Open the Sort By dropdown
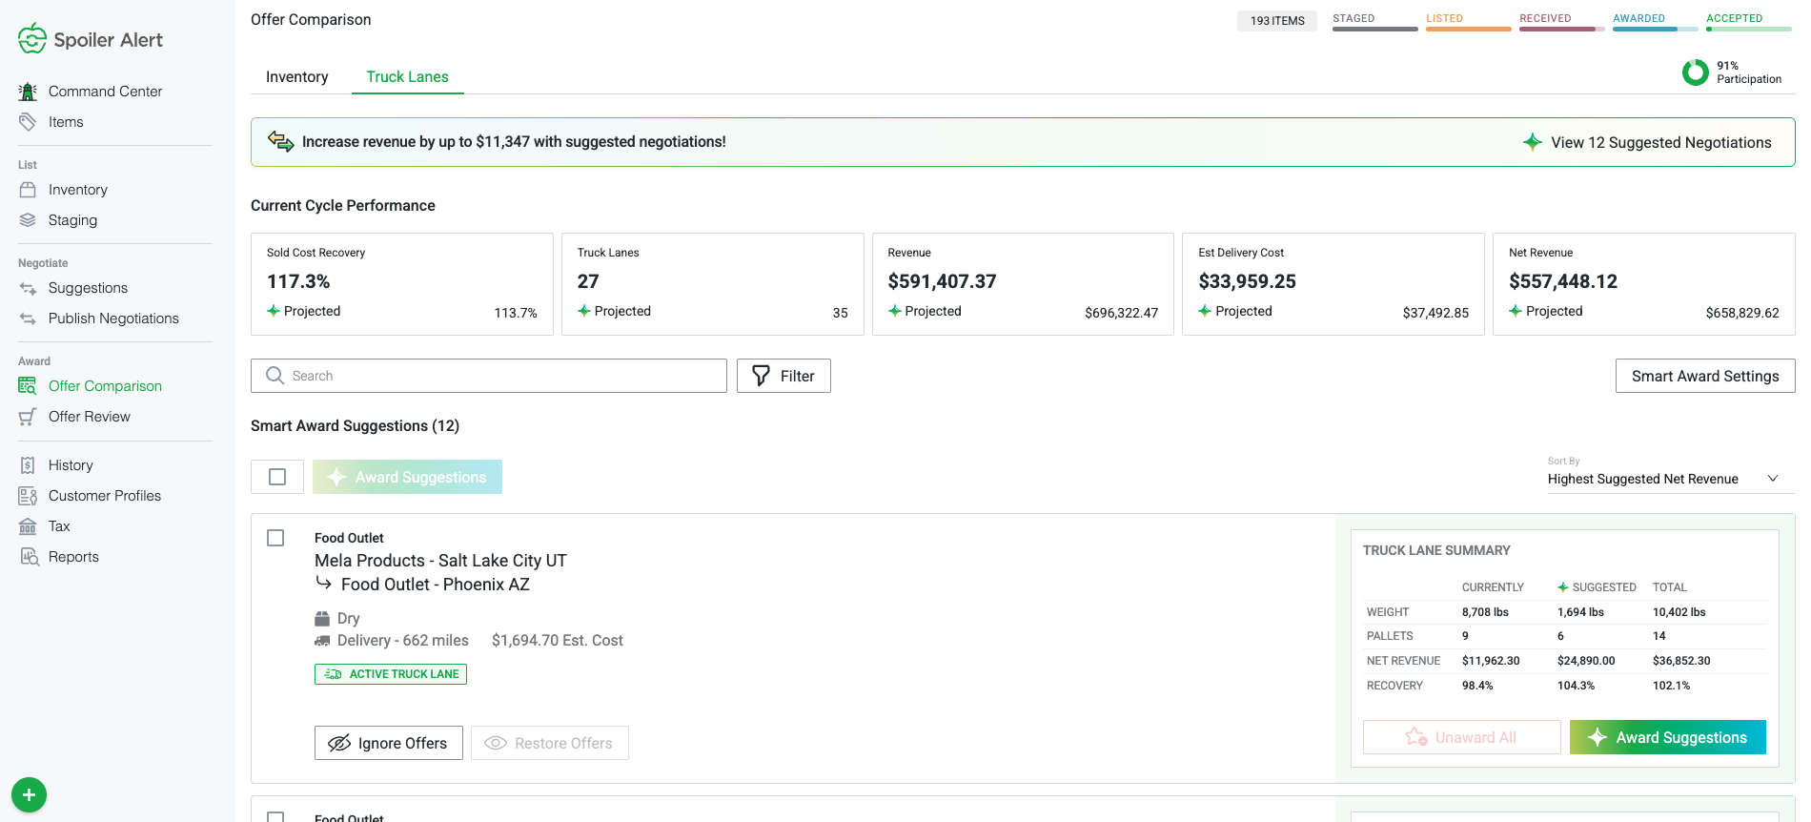The height and width of the screenshot is (822, 1811). pyautogui.click(x=1662, y=479)
